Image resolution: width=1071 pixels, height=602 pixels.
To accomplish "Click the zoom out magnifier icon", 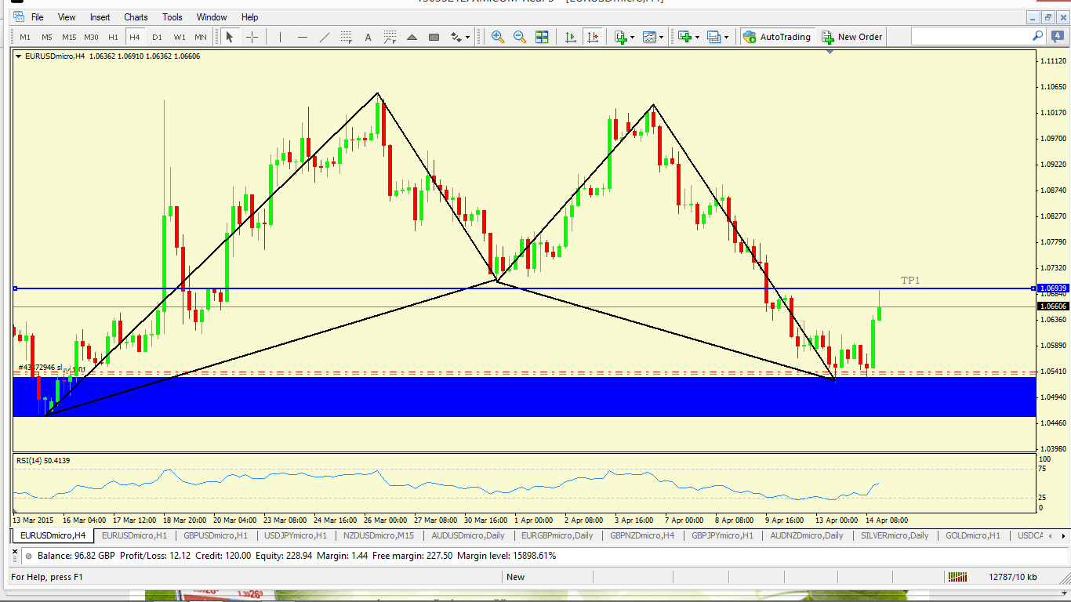I will 519,37.
